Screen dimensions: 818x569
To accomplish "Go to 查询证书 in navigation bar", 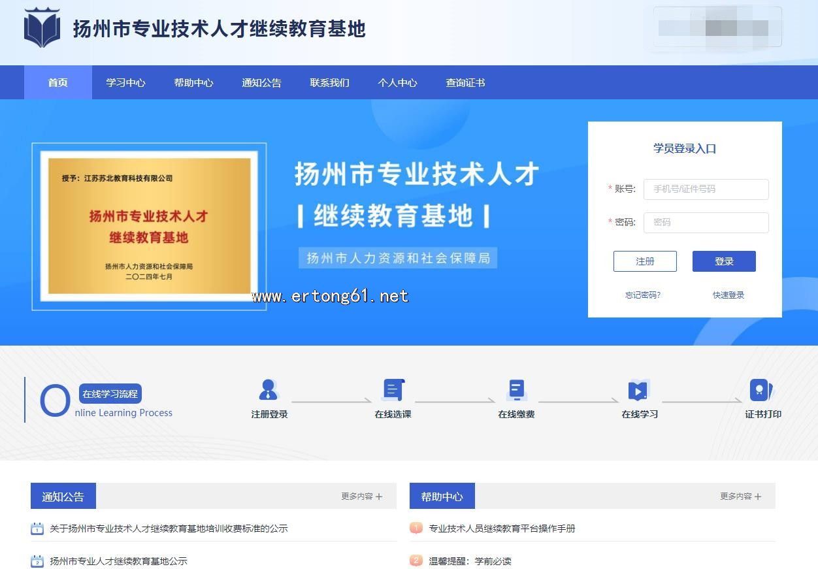I will coord(465,83).
